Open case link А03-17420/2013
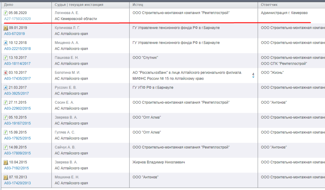The height and width of the screenshot is (190, 325). click(17, 183)
